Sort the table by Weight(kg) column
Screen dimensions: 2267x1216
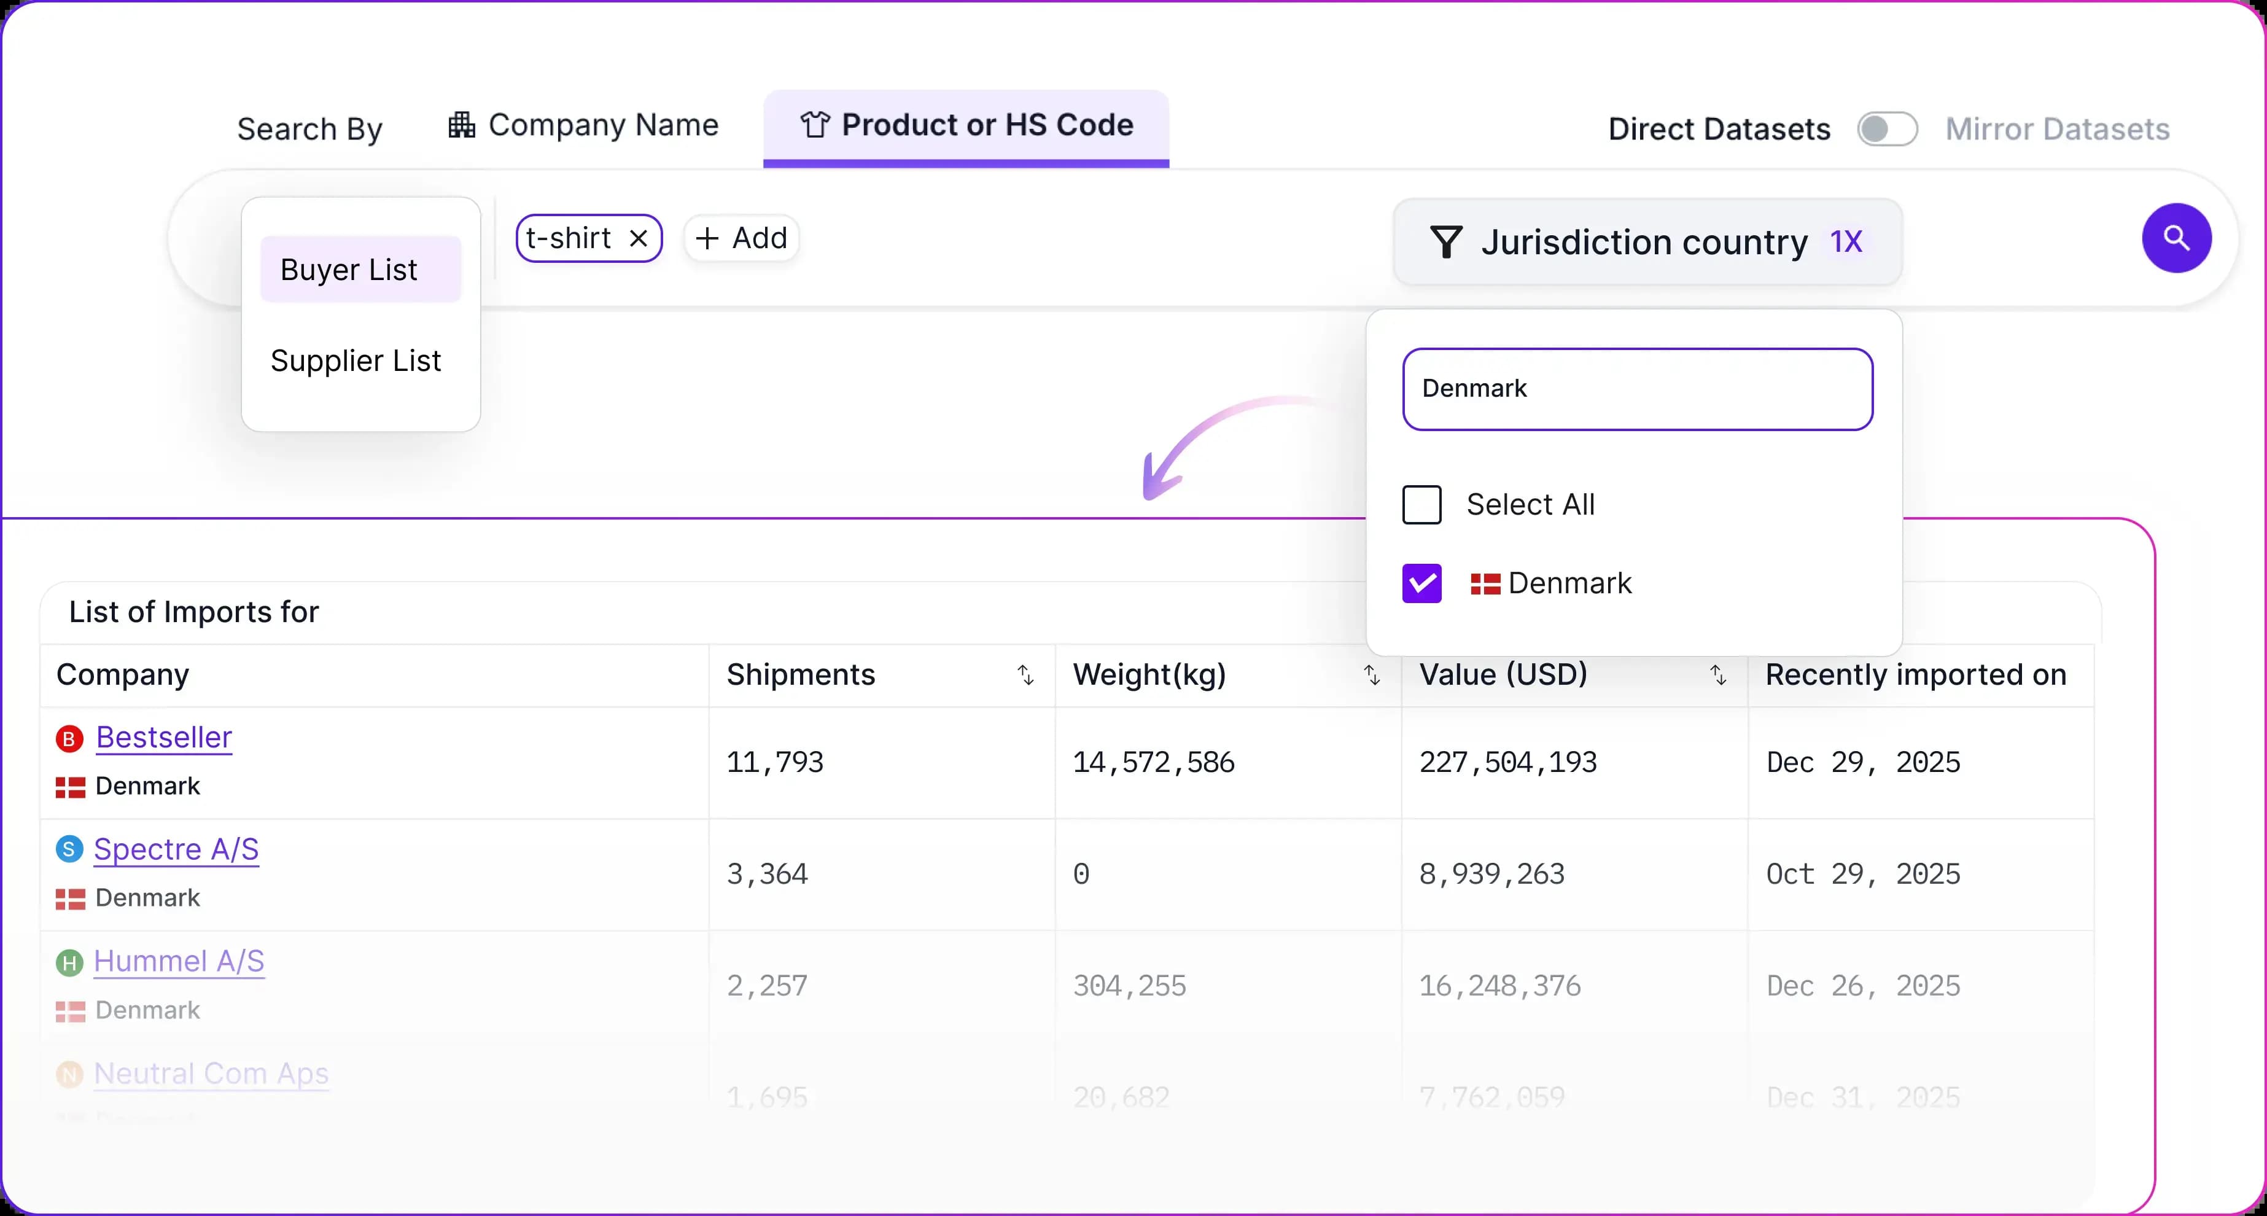pyautogui.click(x=1371, y=676)
